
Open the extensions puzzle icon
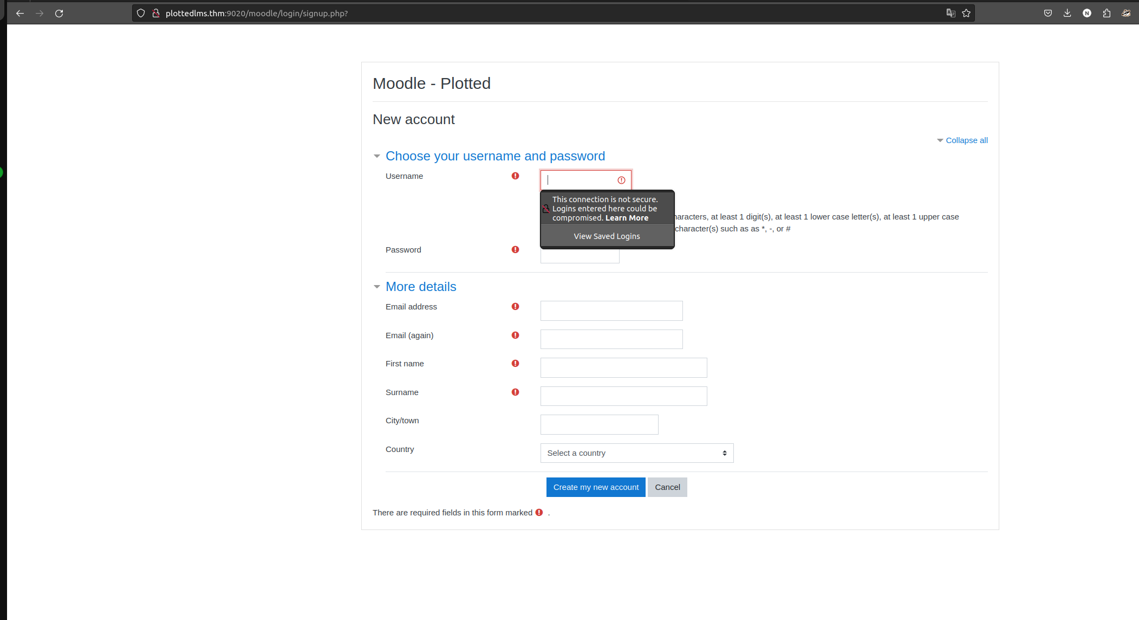(x=1107, y=13)
